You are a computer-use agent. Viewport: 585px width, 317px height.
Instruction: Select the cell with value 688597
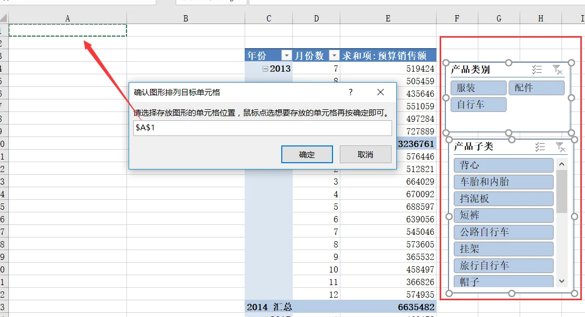pos(388,207)
